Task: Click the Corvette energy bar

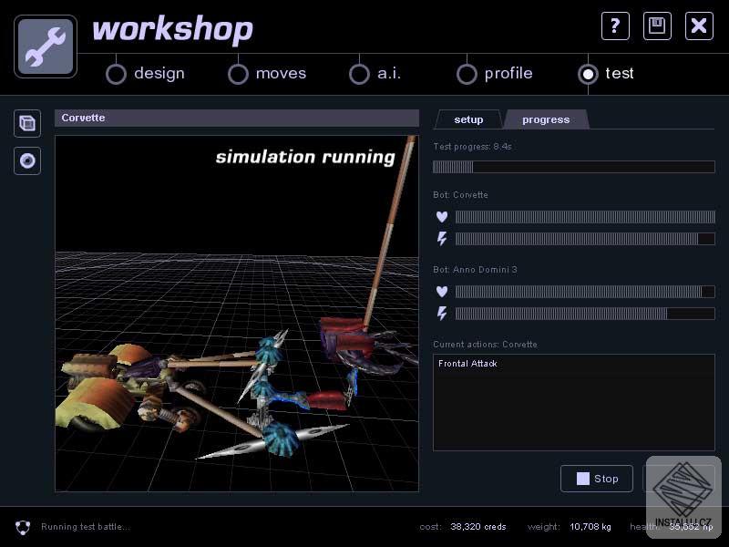Action: point(585,239)
